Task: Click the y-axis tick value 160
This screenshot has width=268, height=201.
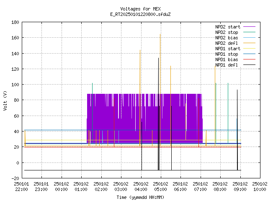Action: pos(15,38)
